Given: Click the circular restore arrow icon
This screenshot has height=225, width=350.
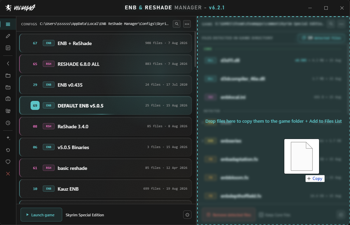Looking at the screenshot, I should 8,150.
